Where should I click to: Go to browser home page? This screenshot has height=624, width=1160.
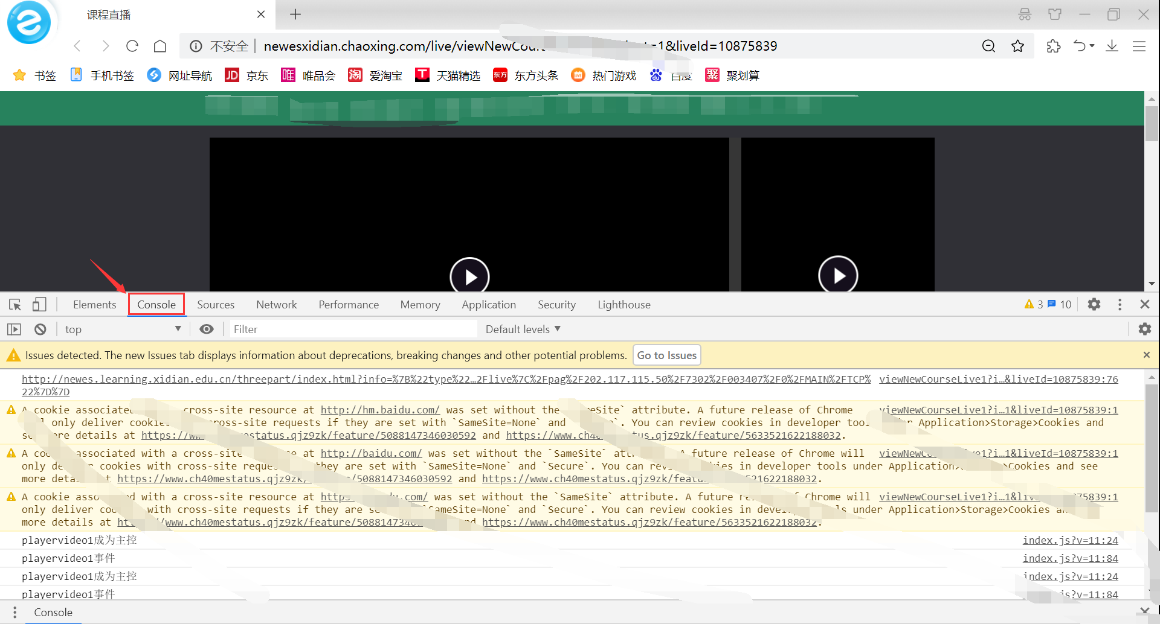tap(160, 46)
